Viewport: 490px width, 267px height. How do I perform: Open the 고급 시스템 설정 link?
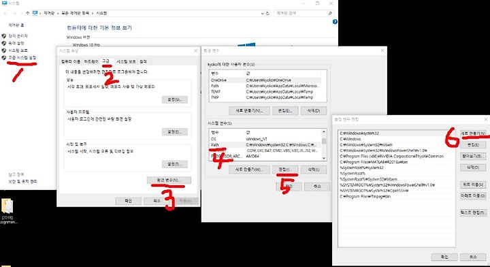click(22, 57)
